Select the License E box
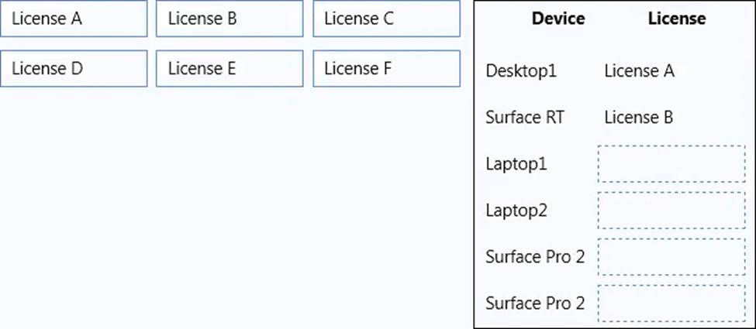756x329 pixels. pos(230,68)
